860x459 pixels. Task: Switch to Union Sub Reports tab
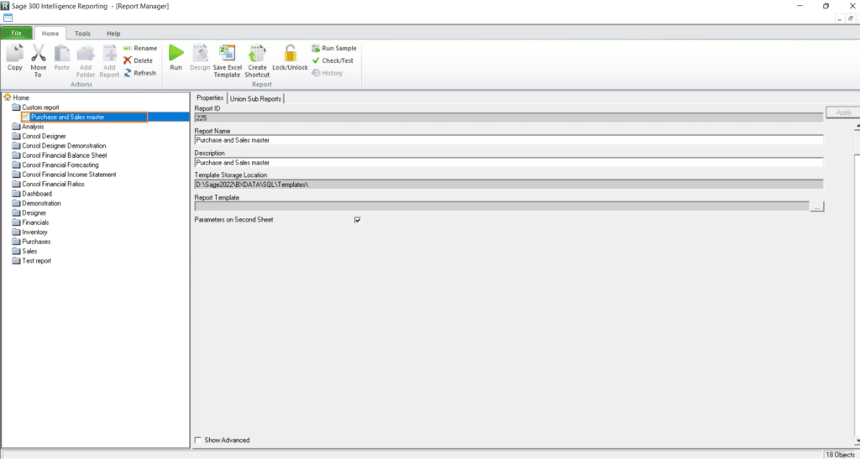coord(255,98)
